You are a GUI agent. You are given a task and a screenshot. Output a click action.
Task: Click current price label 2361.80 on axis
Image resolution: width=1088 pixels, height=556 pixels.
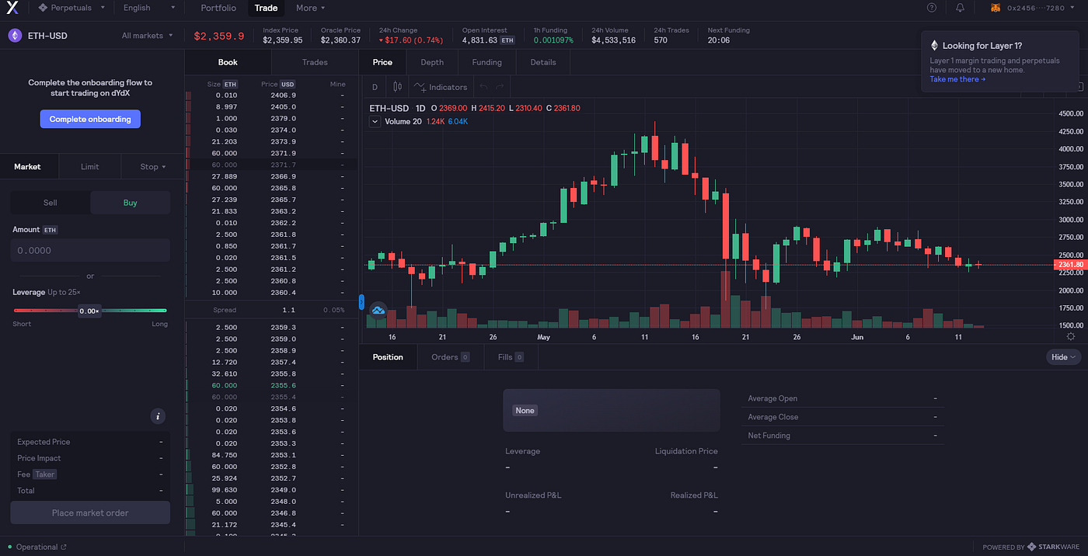pyautogui.click(x=1069, y=265)
